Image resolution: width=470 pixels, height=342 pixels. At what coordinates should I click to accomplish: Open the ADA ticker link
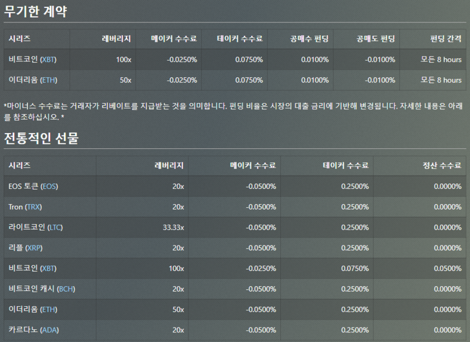[49, 330]
